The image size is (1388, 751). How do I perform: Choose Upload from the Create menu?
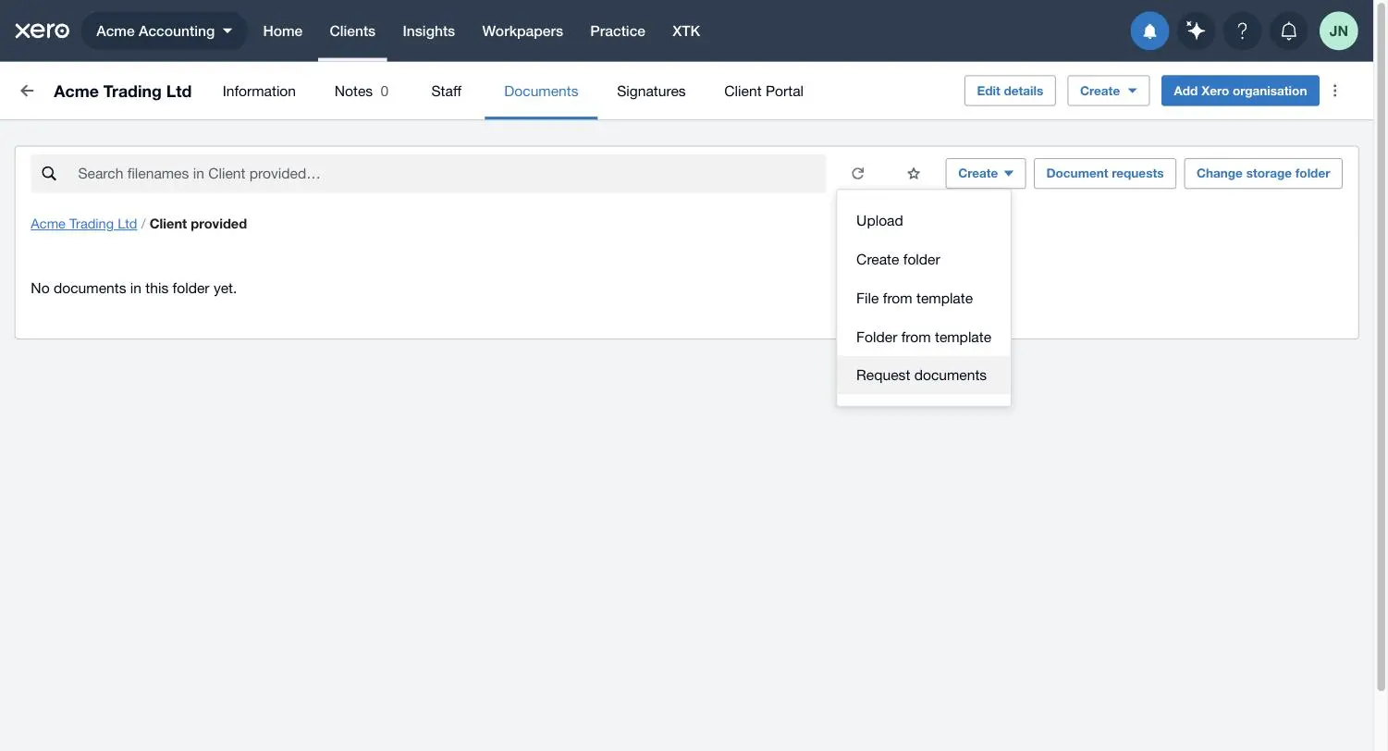(x=924, y=220)
